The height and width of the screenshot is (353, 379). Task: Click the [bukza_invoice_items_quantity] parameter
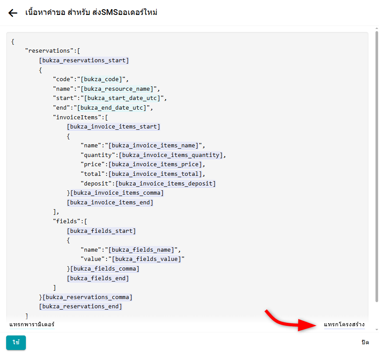172,155
